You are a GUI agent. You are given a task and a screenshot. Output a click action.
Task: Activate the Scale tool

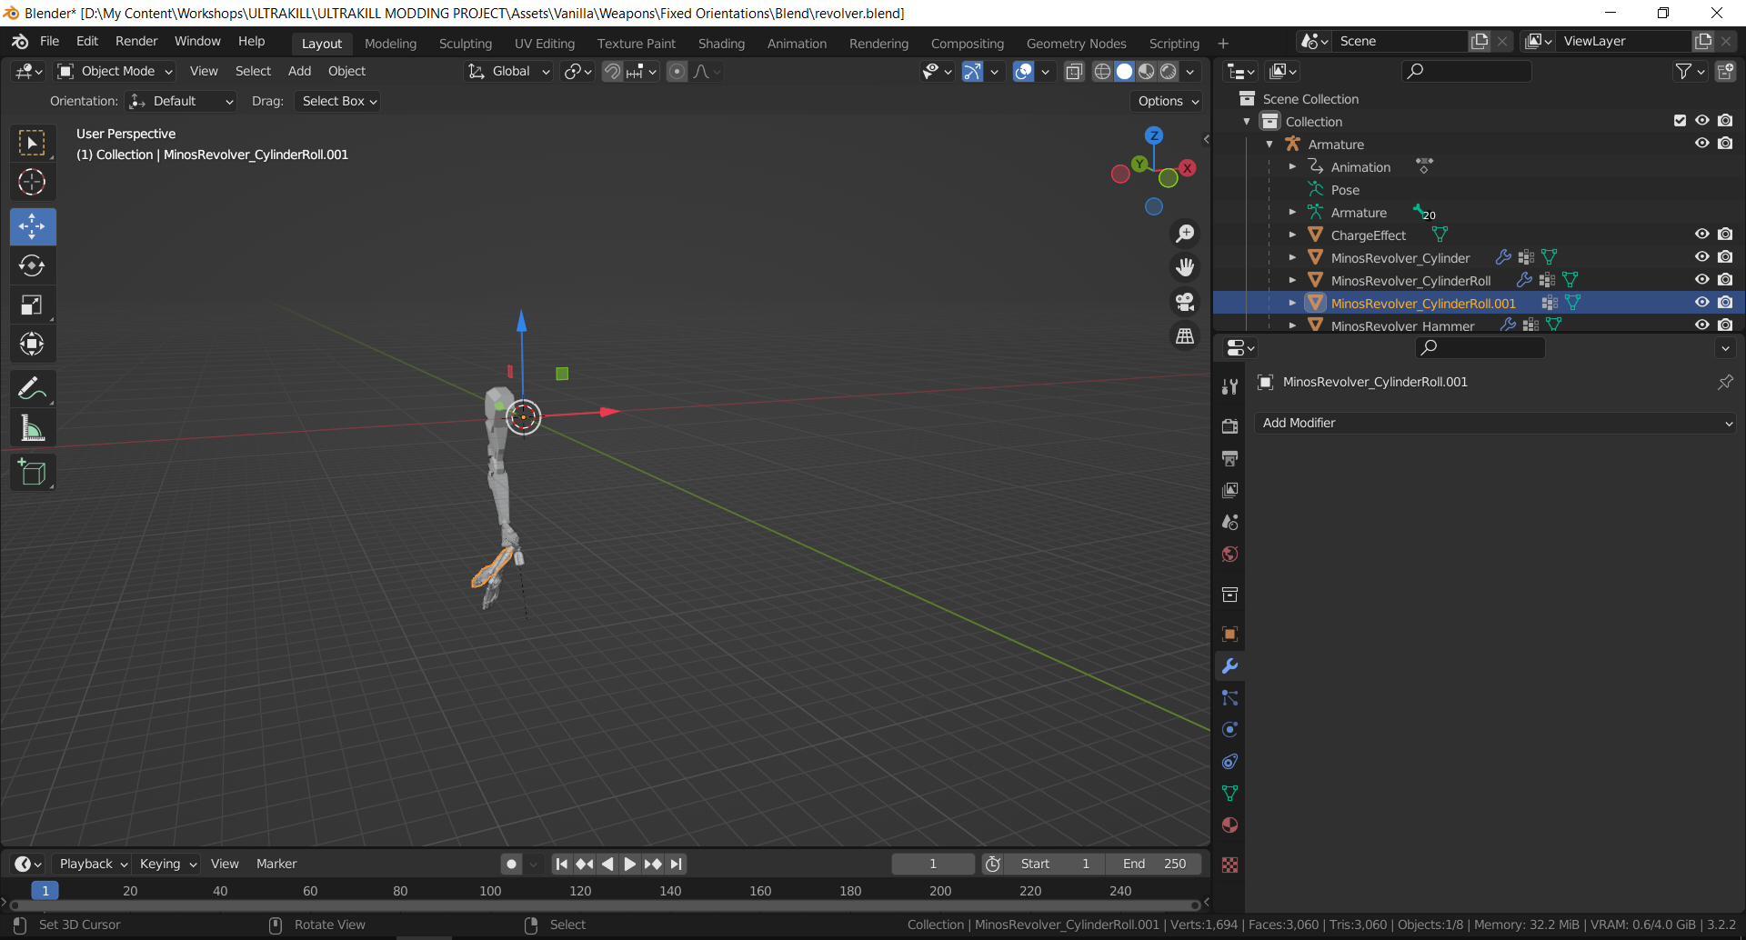click(32, 305)
